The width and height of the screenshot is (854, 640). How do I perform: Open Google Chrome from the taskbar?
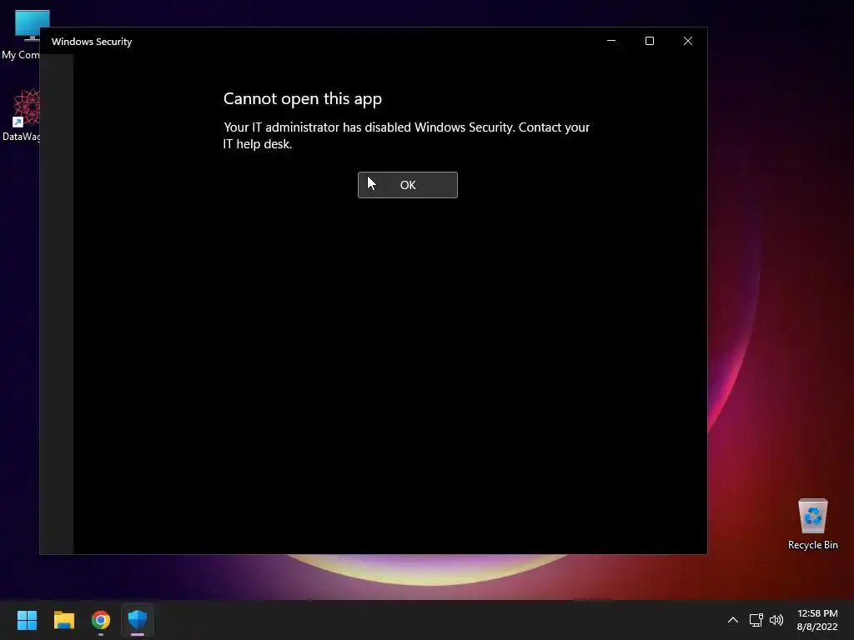(x=101, y=620)
